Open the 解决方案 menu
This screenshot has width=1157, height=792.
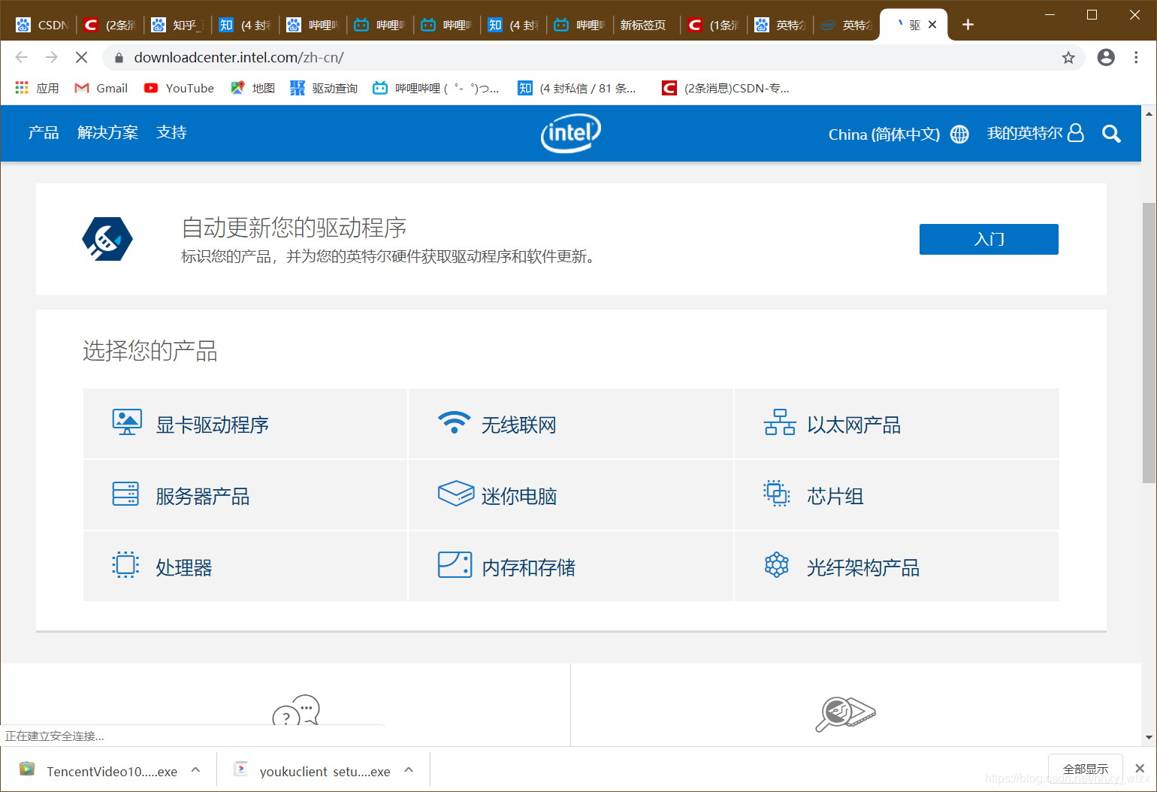[x=107, y=133]
